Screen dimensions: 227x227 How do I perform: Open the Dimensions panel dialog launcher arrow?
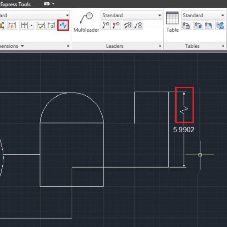pyautogui.click(x=68, y=46)
